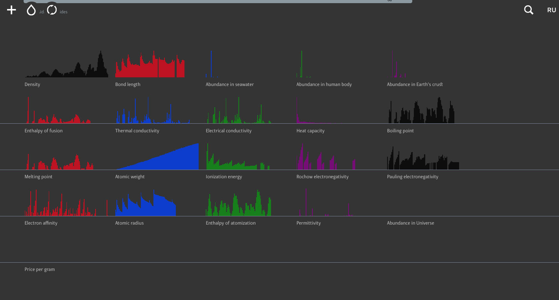
Task: Switch language using the RU button
Action: (552, 10)
